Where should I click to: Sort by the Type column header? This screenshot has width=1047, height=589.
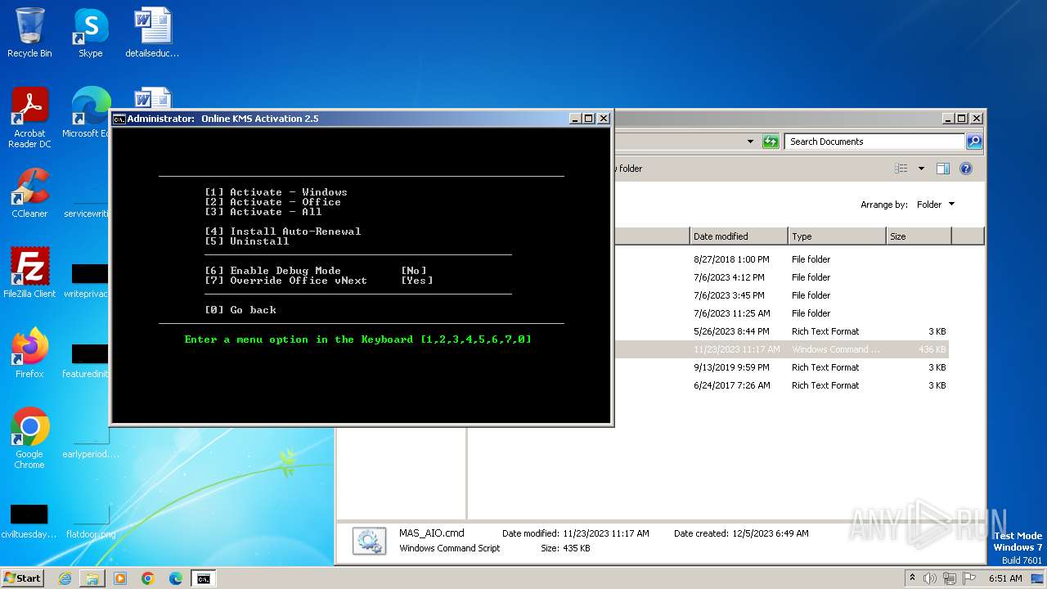pos(837,236)
